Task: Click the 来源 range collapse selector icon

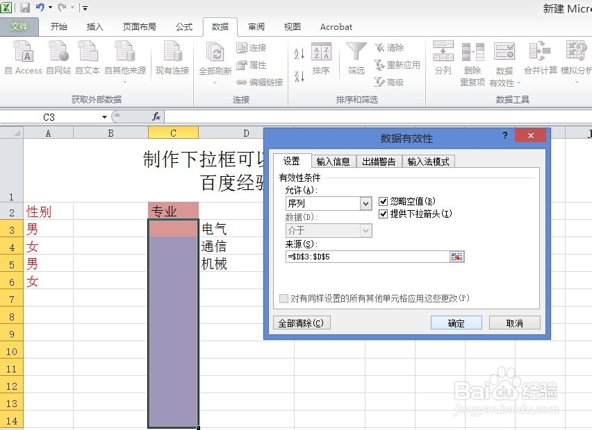Action: pyautogui.click(x=457, y=256)
